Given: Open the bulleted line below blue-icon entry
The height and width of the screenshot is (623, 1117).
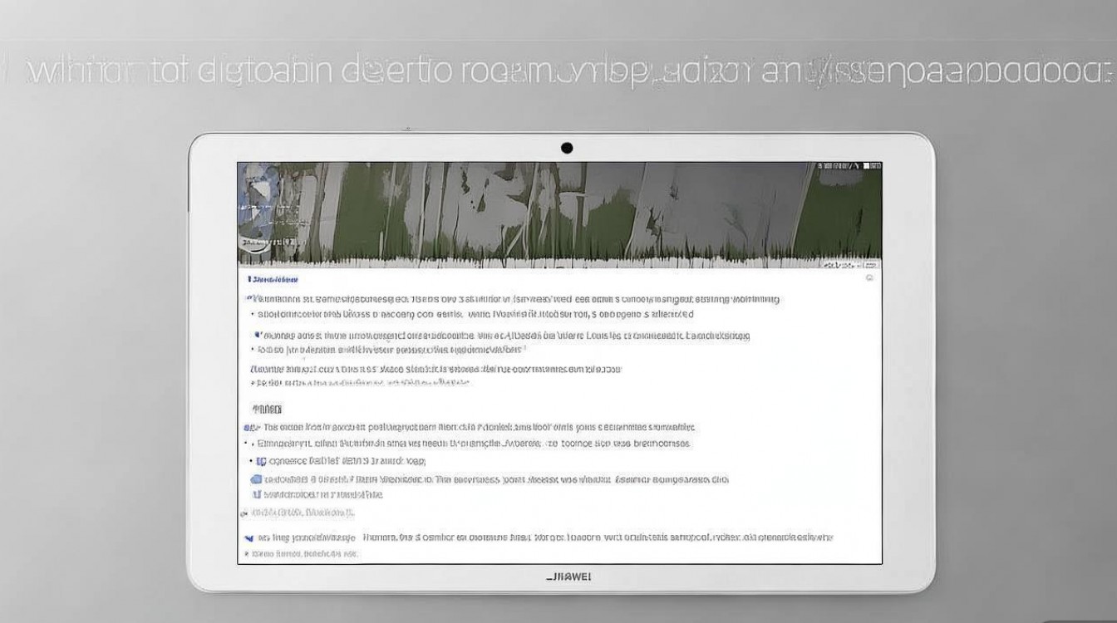Looking at the screenshot, I should coord(474,444).
